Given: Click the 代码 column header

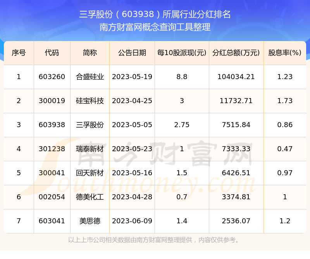Looking at the screenshot, I should pyautogui.click(x=52, y=53).
